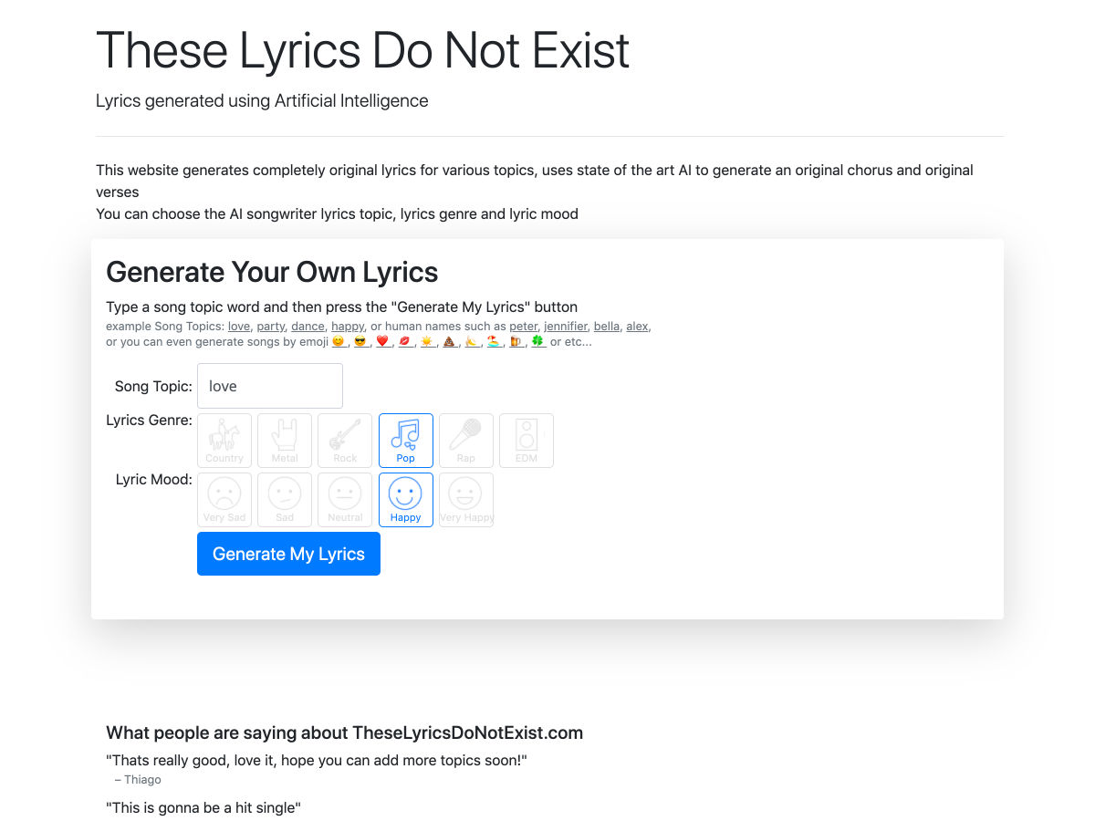Click the 'Generate Your Own Lyrics' heading
1095x821 pixels.
(x=272, y=272)
